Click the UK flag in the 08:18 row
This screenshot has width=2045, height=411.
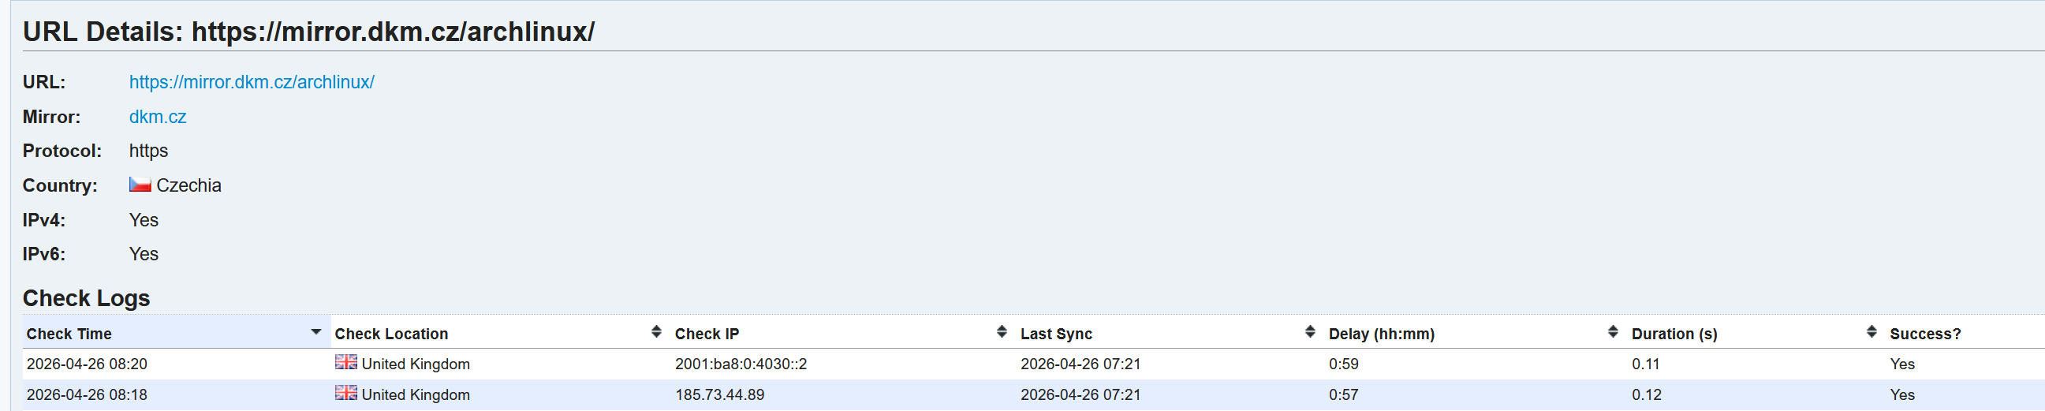pyautogui.click(x=345, y=393)
